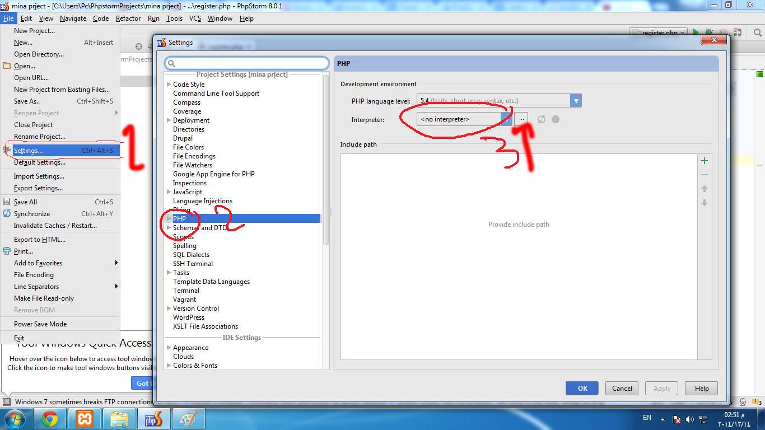Expand the Deployment tree node
The width and height of the screenshot is (765, 430).
tap(169, 120)
